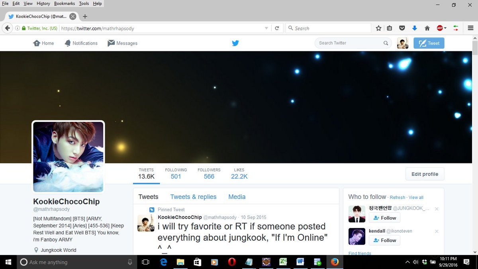Switch to Tweets & replies tab
Viewport: 478px width, 269px height.
click(193, 197)
